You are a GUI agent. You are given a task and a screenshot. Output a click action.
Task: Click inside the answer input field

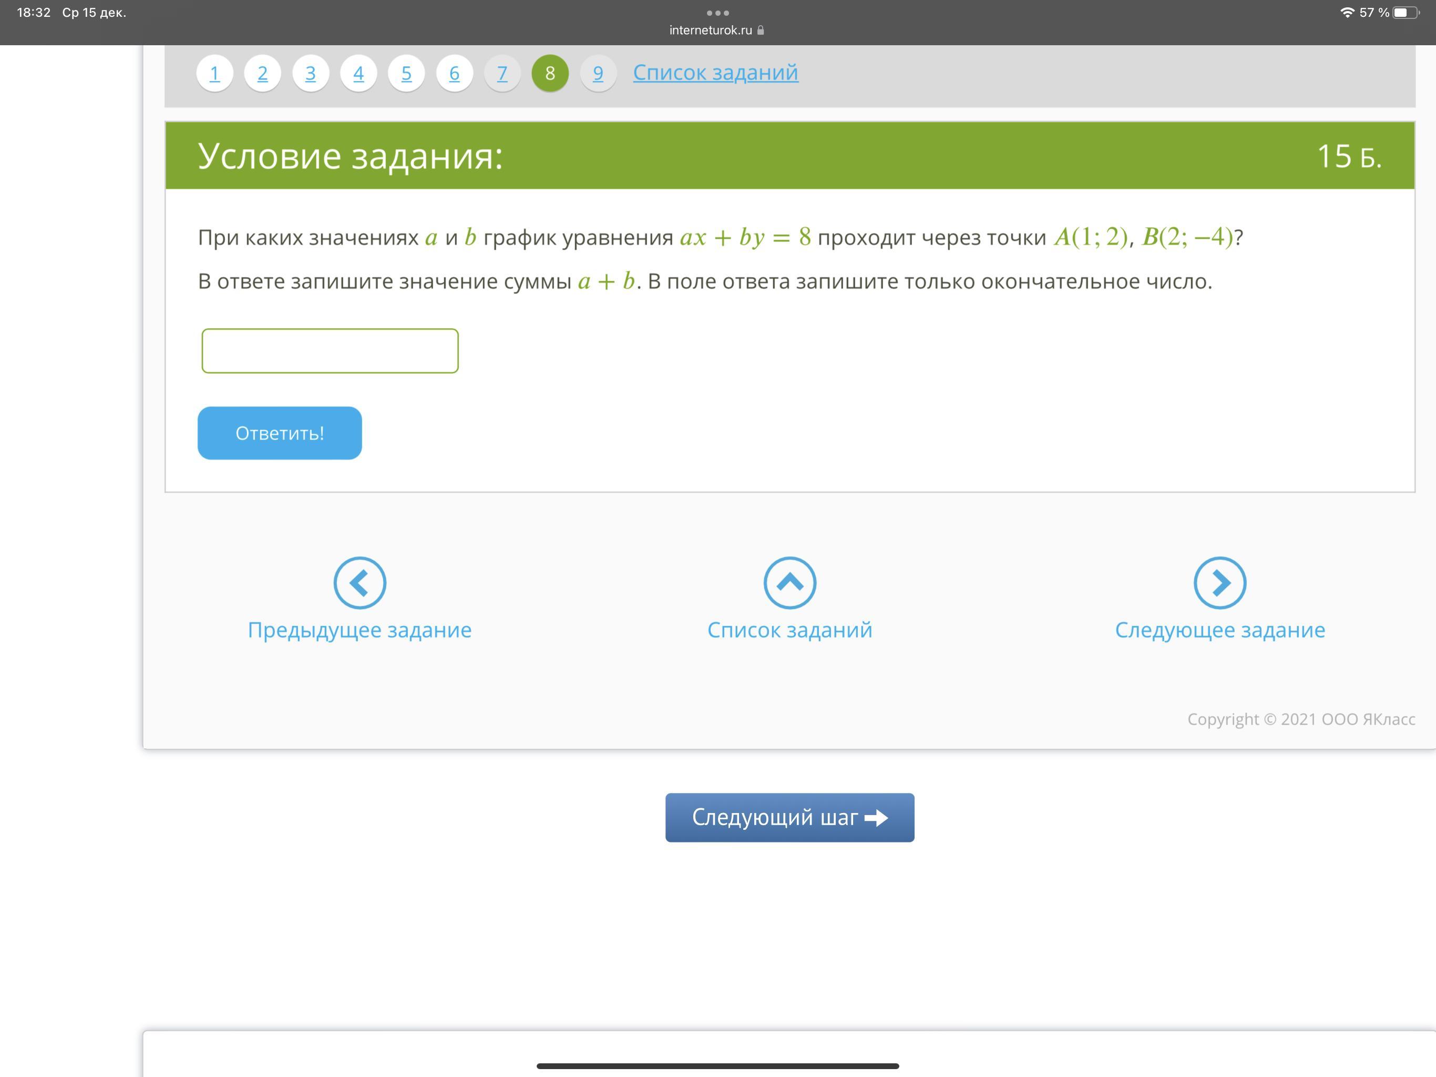(x=330, y=351)
